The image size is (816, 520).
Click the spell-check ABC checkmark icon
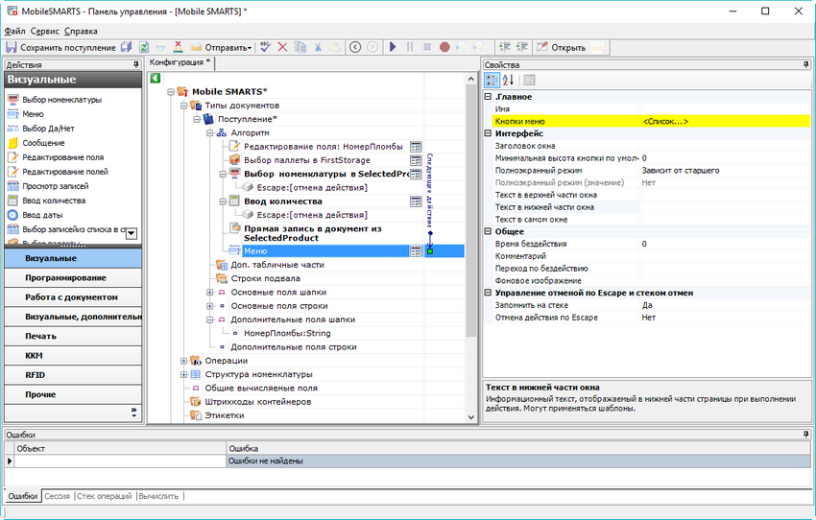click(265, 47)
